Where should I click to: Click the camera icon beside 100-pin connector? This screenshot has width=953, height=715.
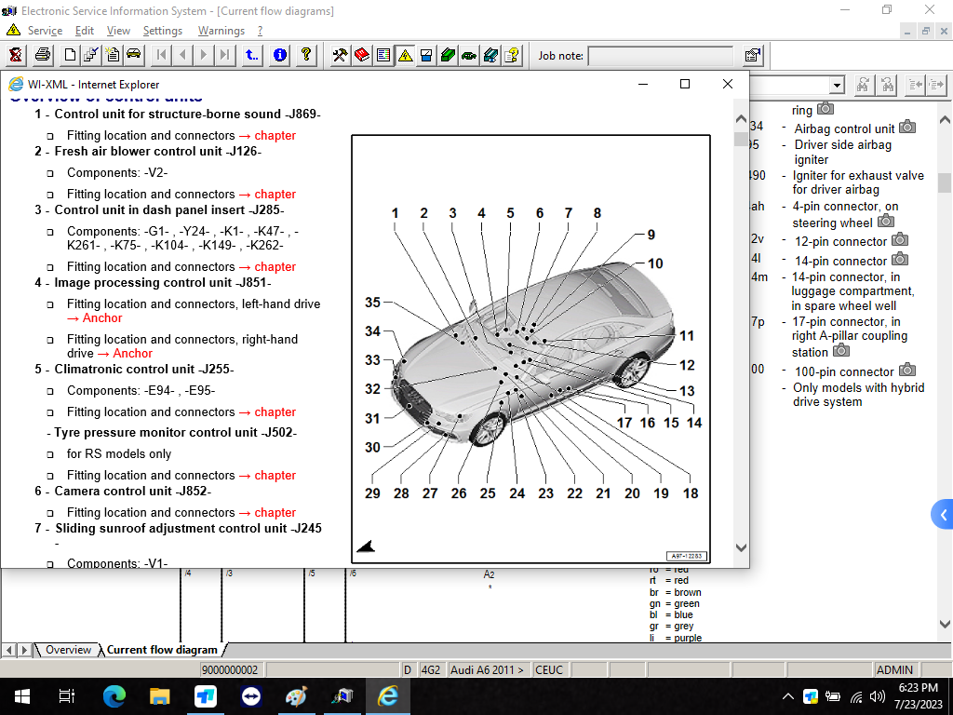[x=907, y=371]
